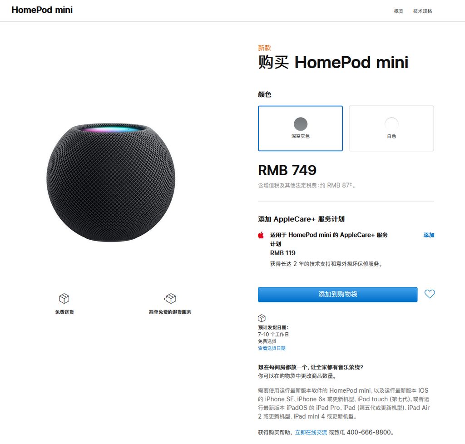Click the AppleCare+ plan title text
465x444 pixels.
[x=329, y=239]
